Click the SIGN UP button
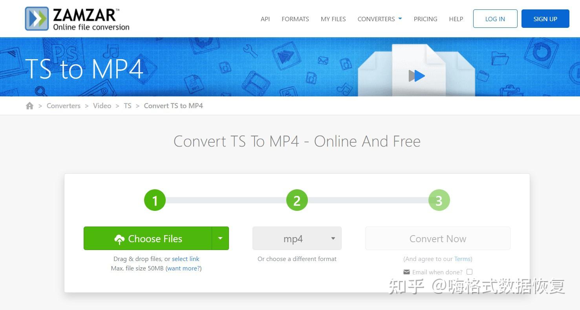 545,18
